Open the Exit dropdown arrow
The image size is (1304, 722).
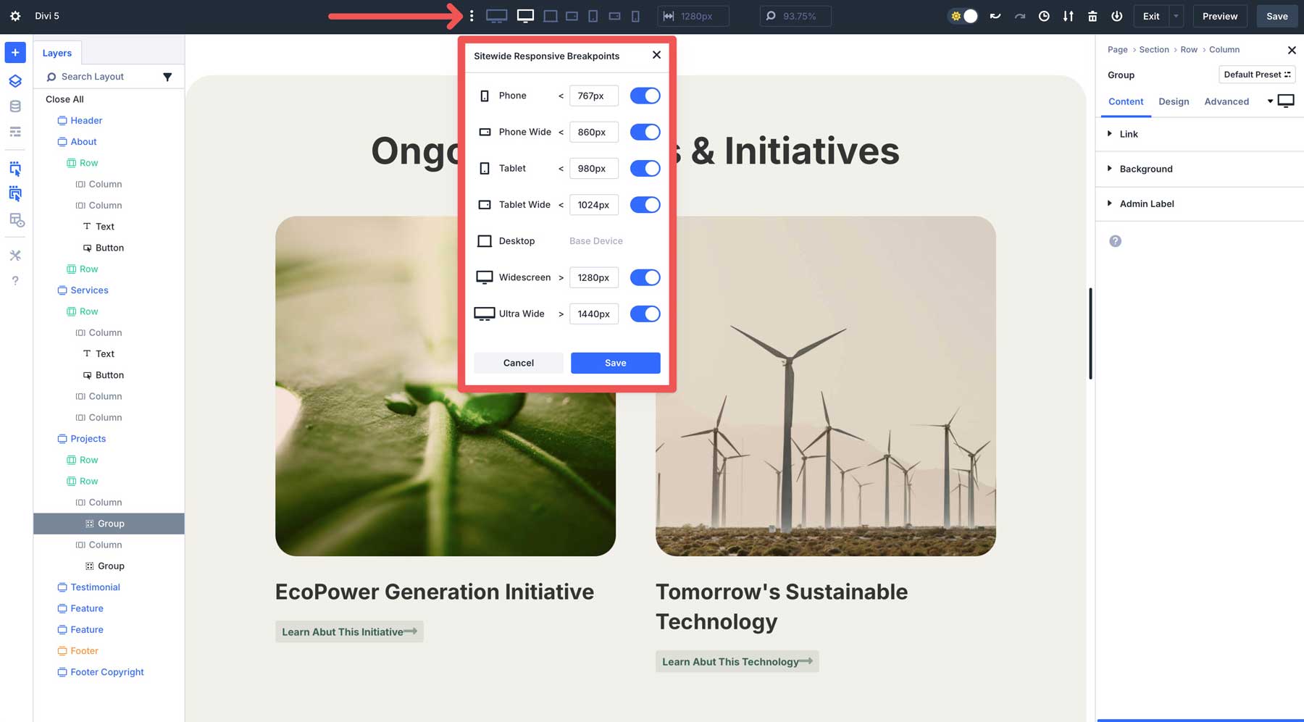tap(1176, 16)
